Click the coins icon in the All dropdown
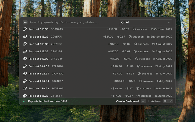195x122 pixels. [122, 22]
